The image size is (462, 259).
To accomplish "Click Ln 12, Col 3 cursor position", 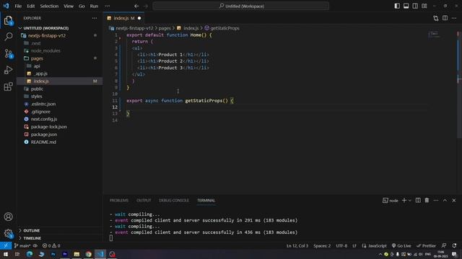I will point(297,245).
